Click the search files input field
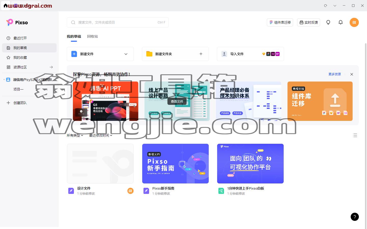This screenshot has width=367, height=229. (x=118, y=22)
